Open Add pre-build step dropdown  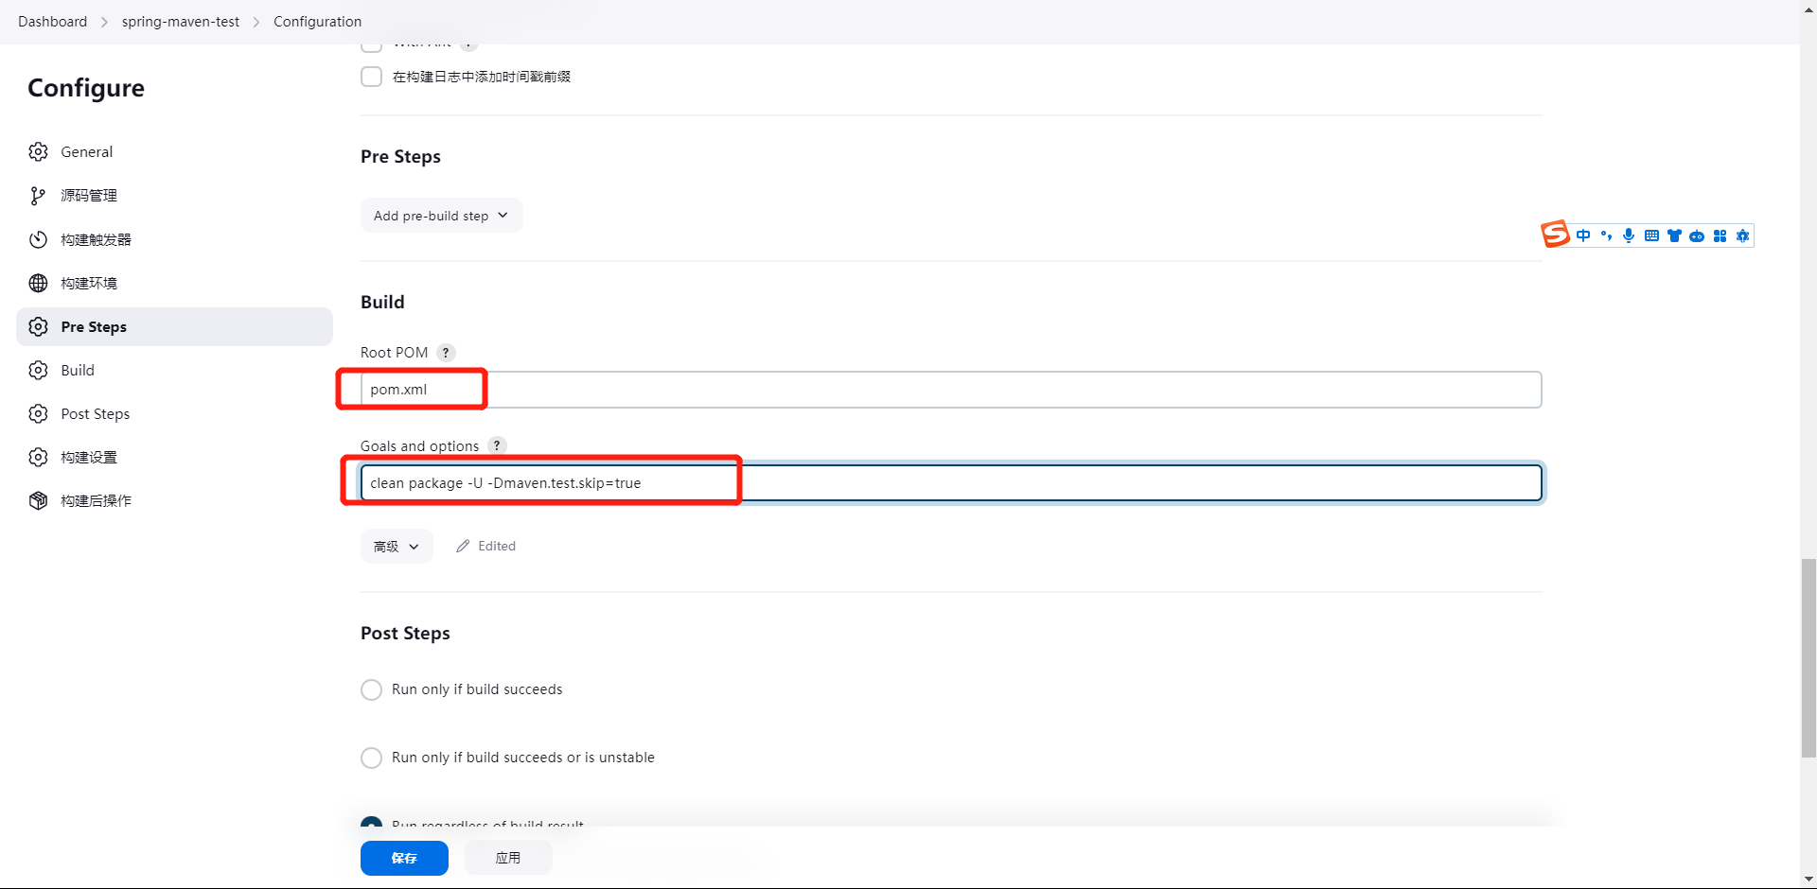441,216
